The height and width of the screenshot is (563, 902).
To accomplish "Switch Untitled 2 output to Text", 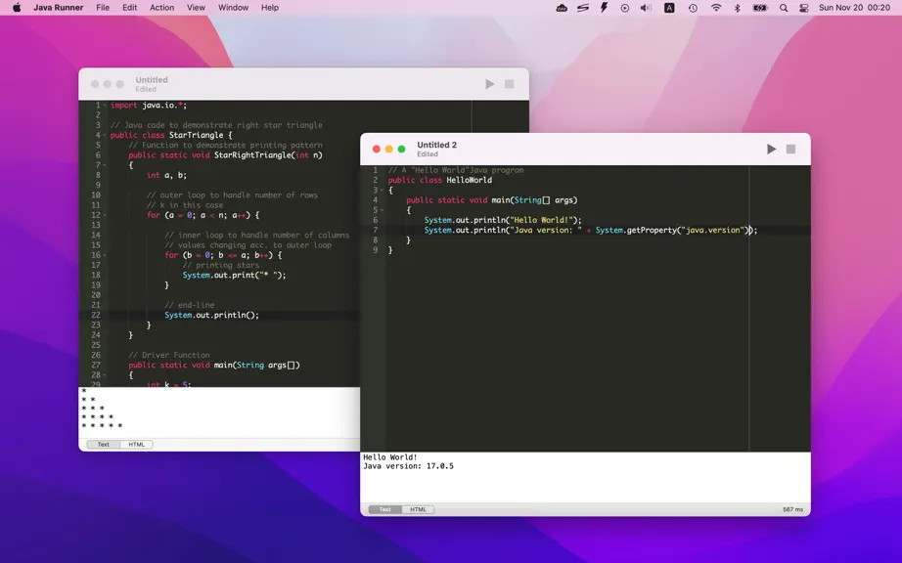I will click(x=384, y=509).
